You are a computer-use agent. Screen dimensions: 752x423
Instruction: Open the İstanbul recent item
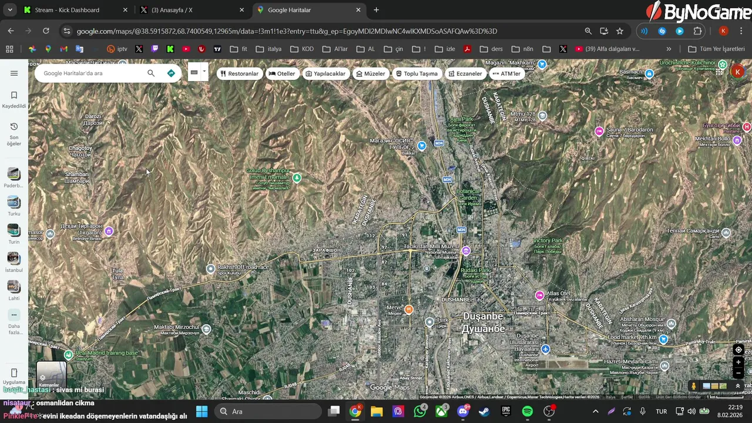[14, 258]
